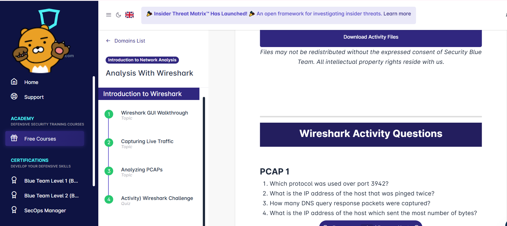Open Support in the sidebar
The image size is (507, 226).
point(34,97)
